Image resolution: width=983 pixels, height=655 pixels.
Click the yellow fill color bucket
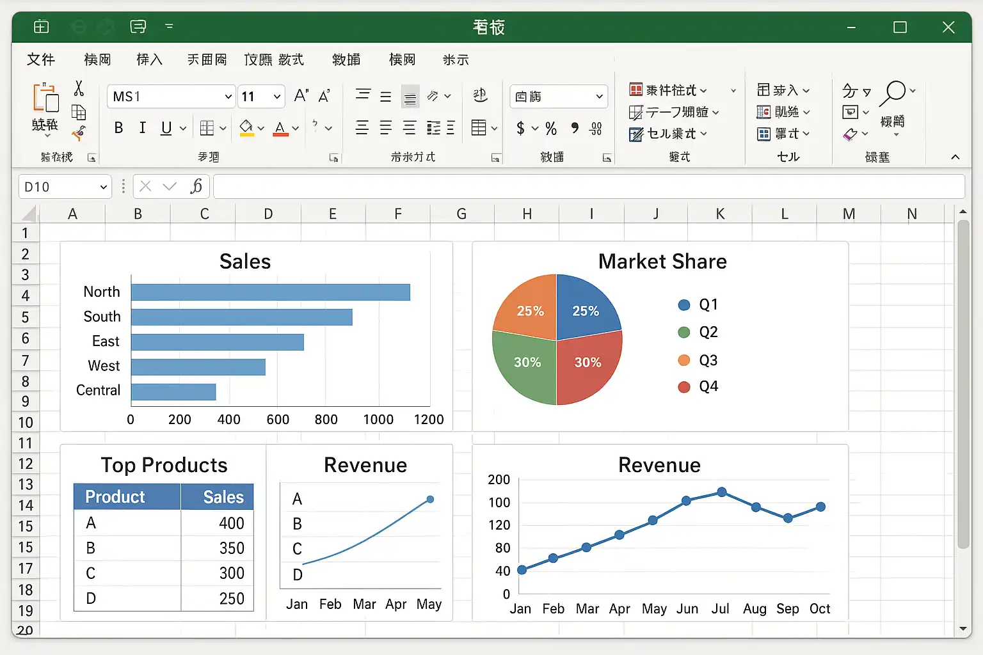pyautogui.click(x=246, y=128)
